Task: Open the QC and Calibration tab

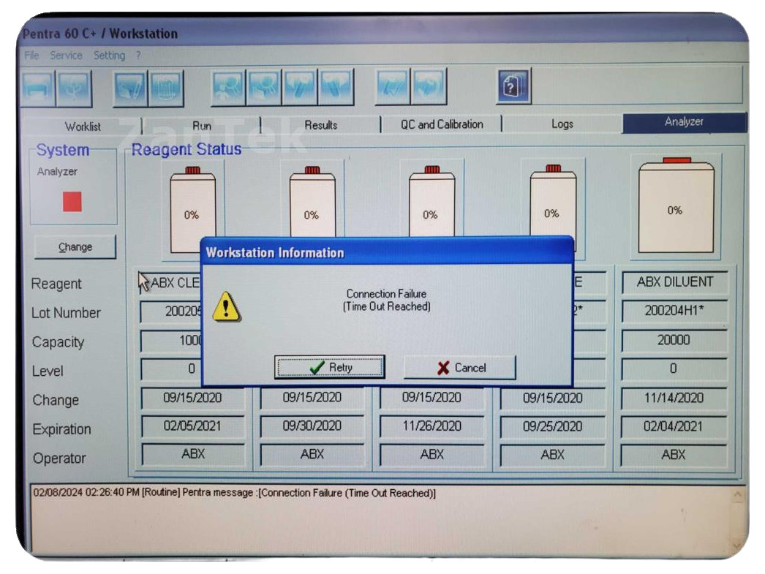Action: [442, 124]
